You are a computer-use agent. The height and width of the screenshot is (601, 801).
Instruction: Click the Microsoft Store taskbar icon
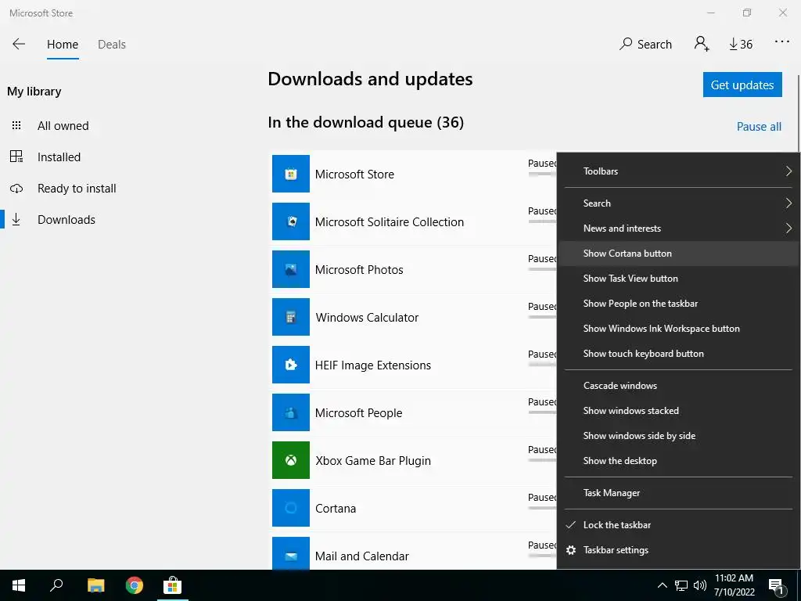pyautogui.click(x=173, y=585)
